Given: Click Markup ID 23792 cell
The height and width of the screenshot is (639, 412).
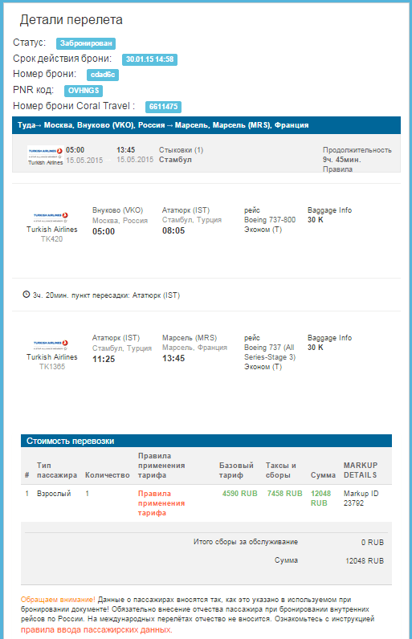Looking at the screenshot, I should click(361, 498).
